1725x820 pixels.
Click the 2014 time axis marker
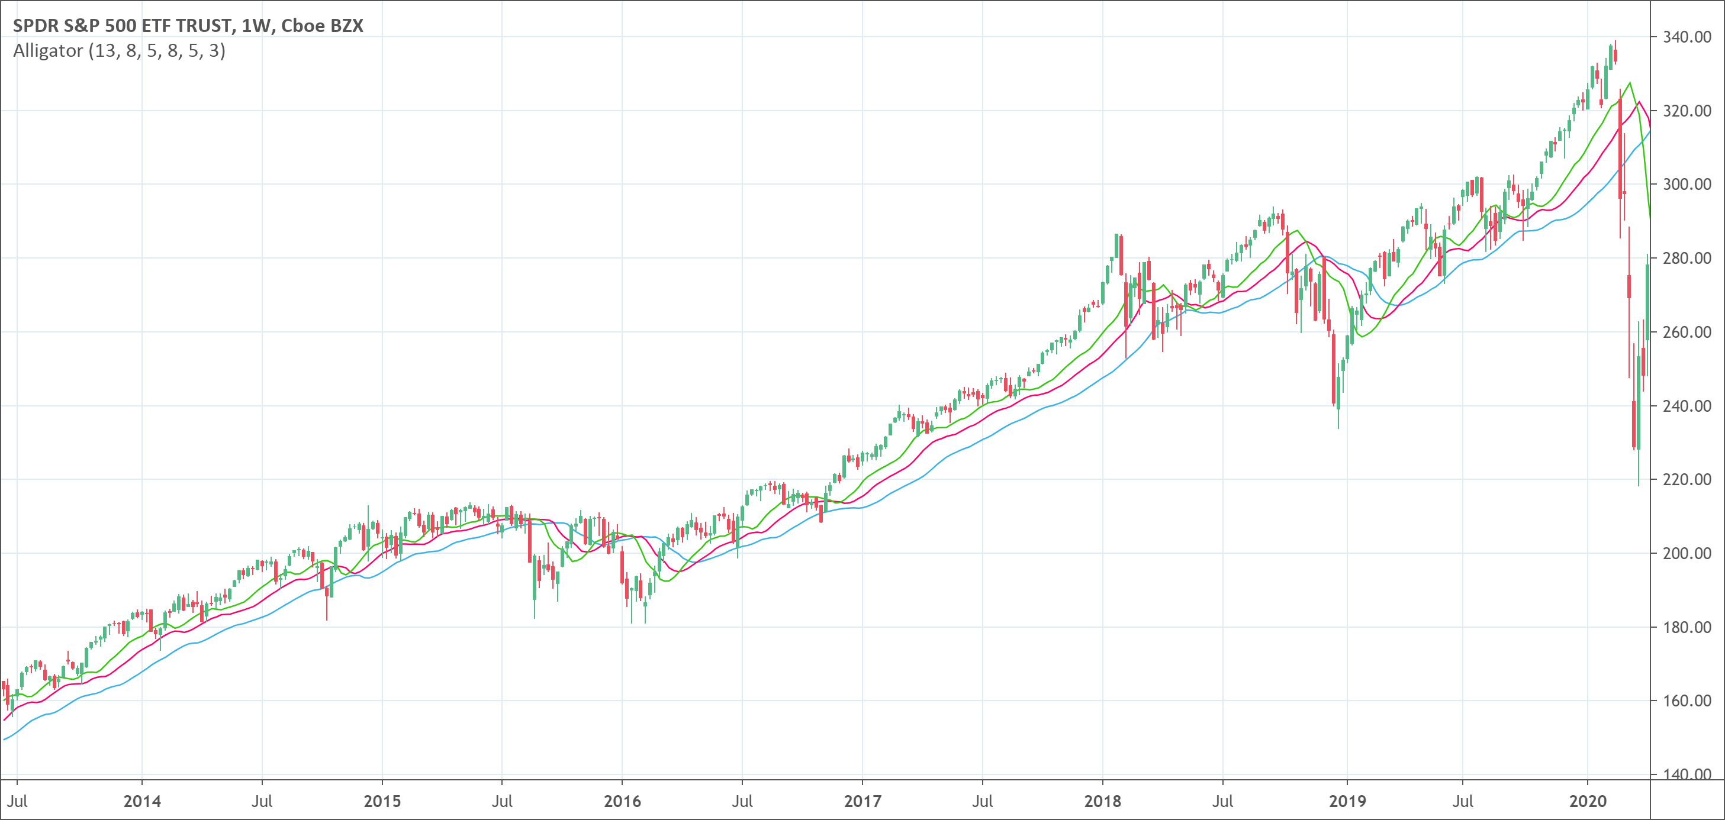(x=142, y=801)
